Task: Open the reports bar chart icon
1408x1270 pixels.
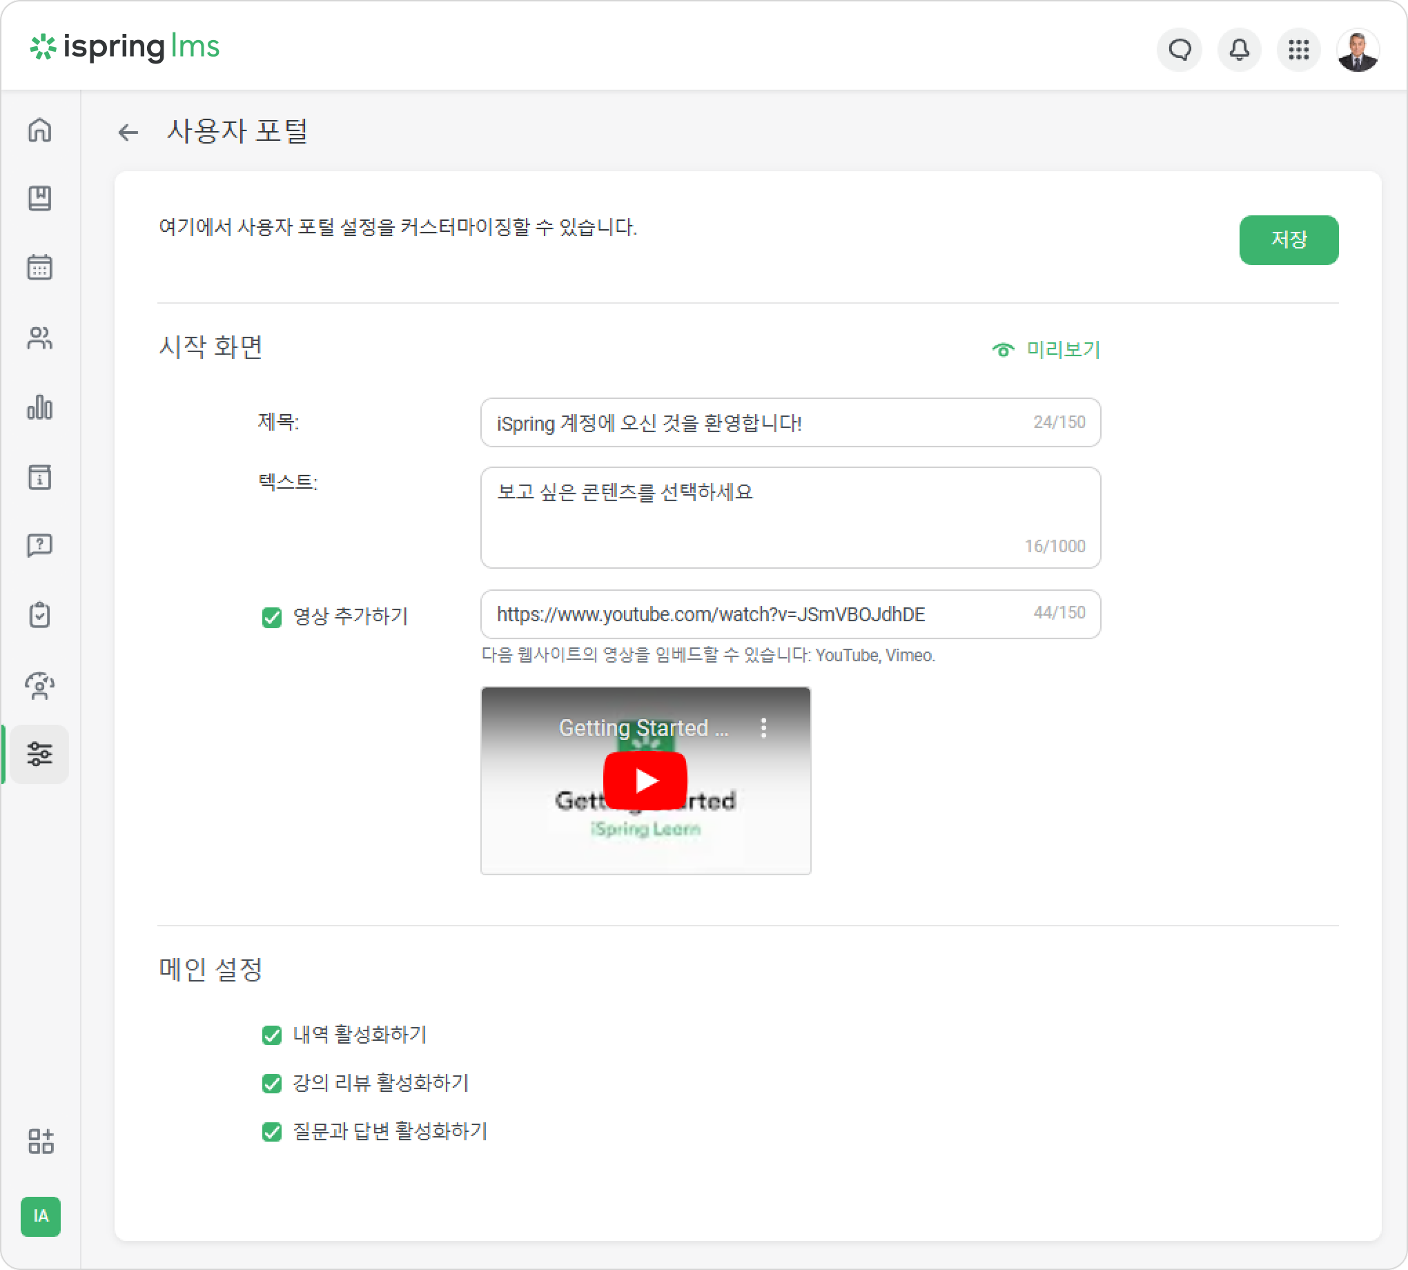Action: click(x=40, y=407)
